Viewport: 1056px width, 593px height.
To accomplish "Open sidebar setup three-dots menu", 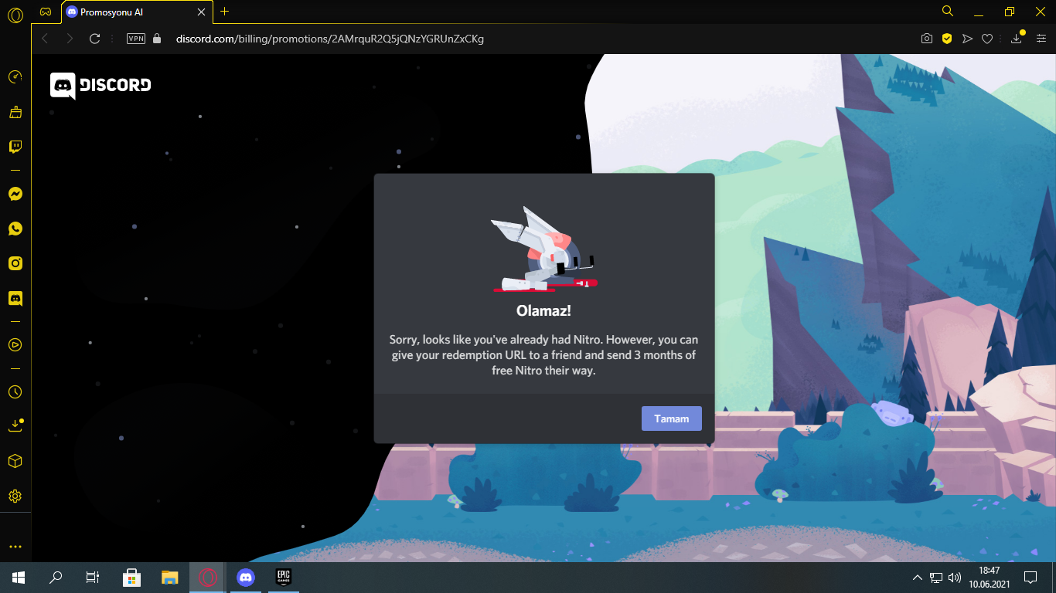I will pyautogui.click(x=15, y=547).
